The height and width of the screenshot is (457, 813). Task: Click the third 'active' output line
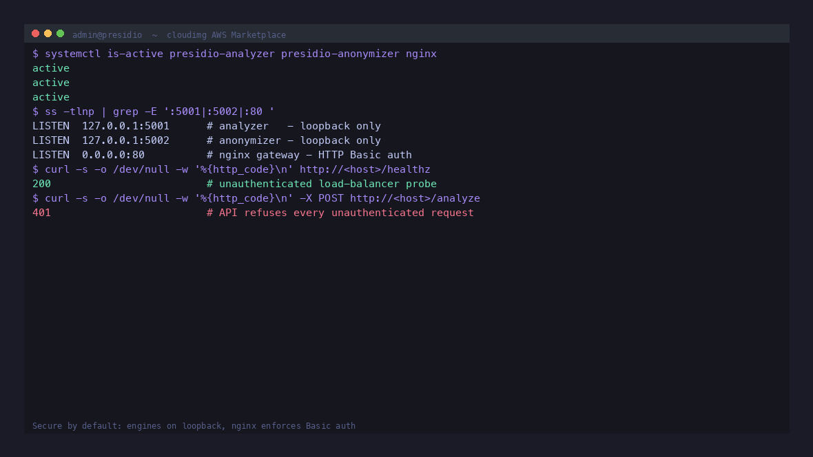coord(51,98)
